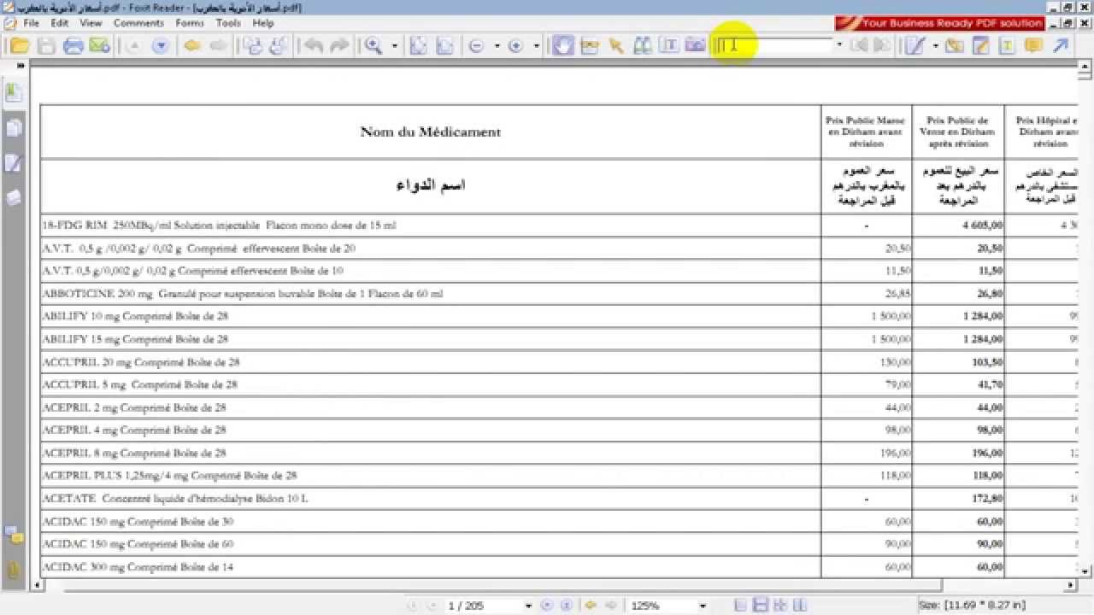
Task: Select Fit Width view icon
Action: point(444,46)
